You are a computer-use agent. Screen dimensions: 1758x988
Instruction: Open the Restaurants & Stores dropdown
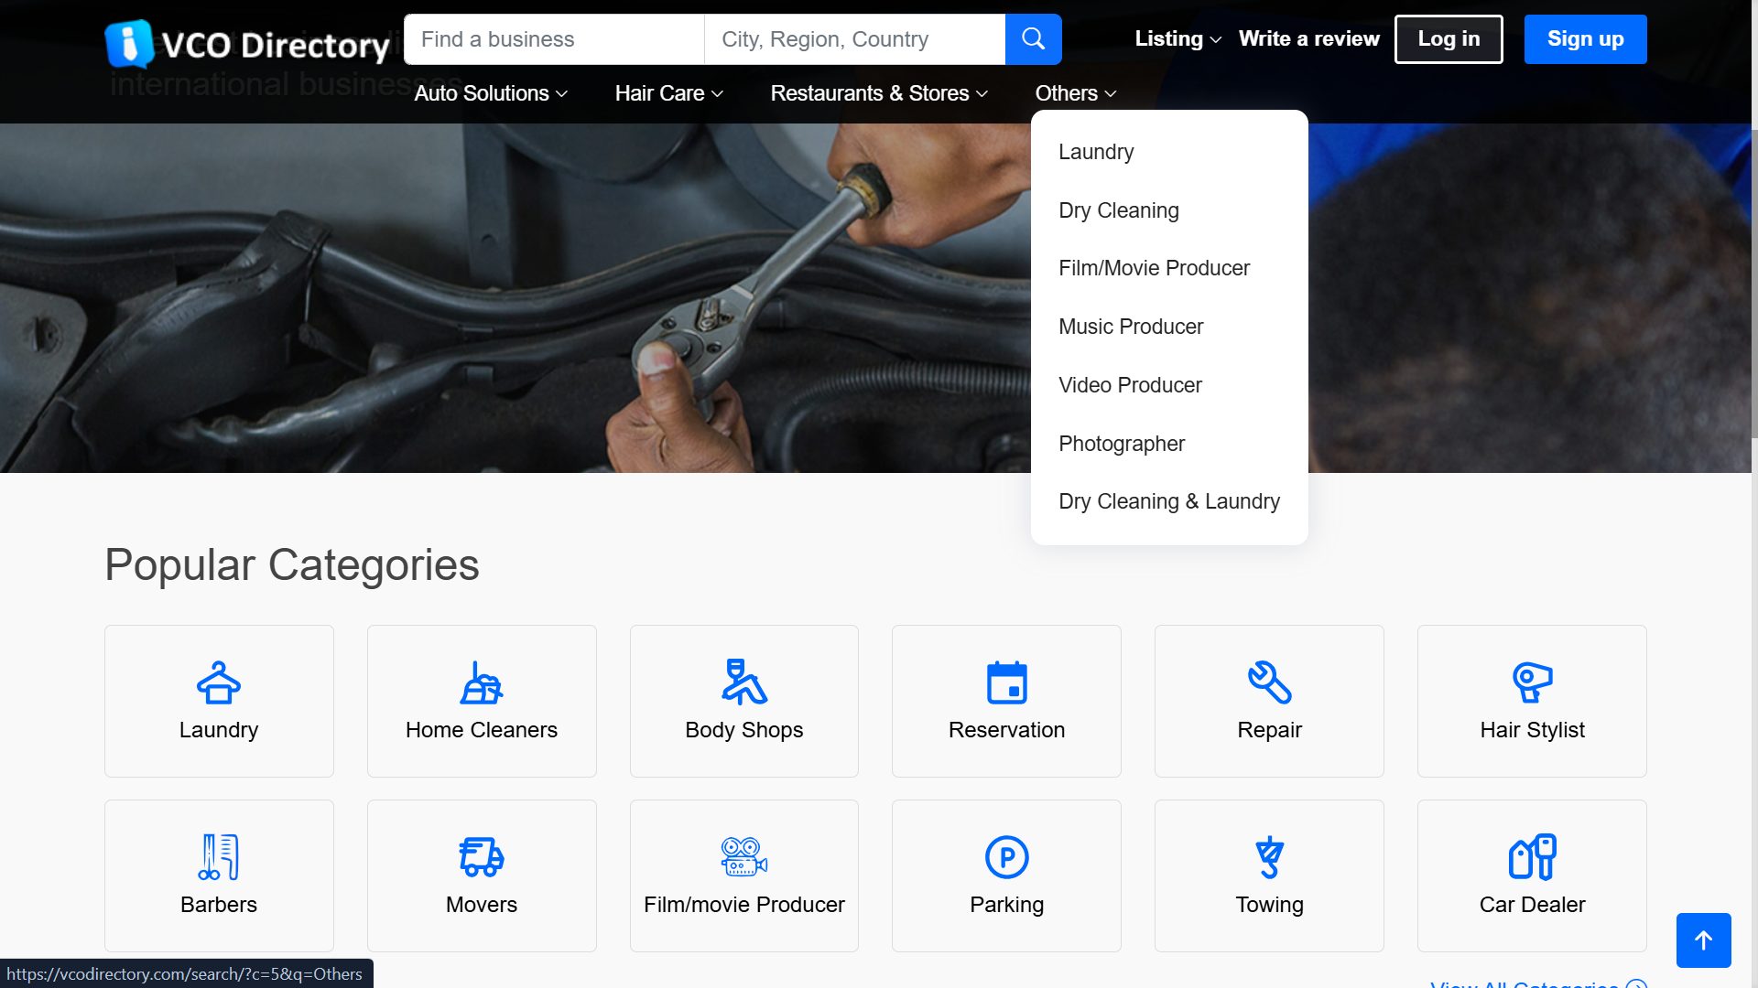pos(879,93)
